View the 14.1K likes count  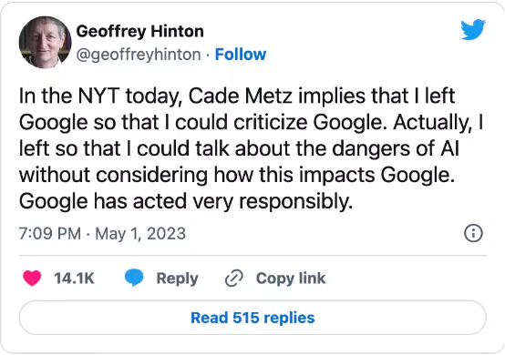pos(74,279)
